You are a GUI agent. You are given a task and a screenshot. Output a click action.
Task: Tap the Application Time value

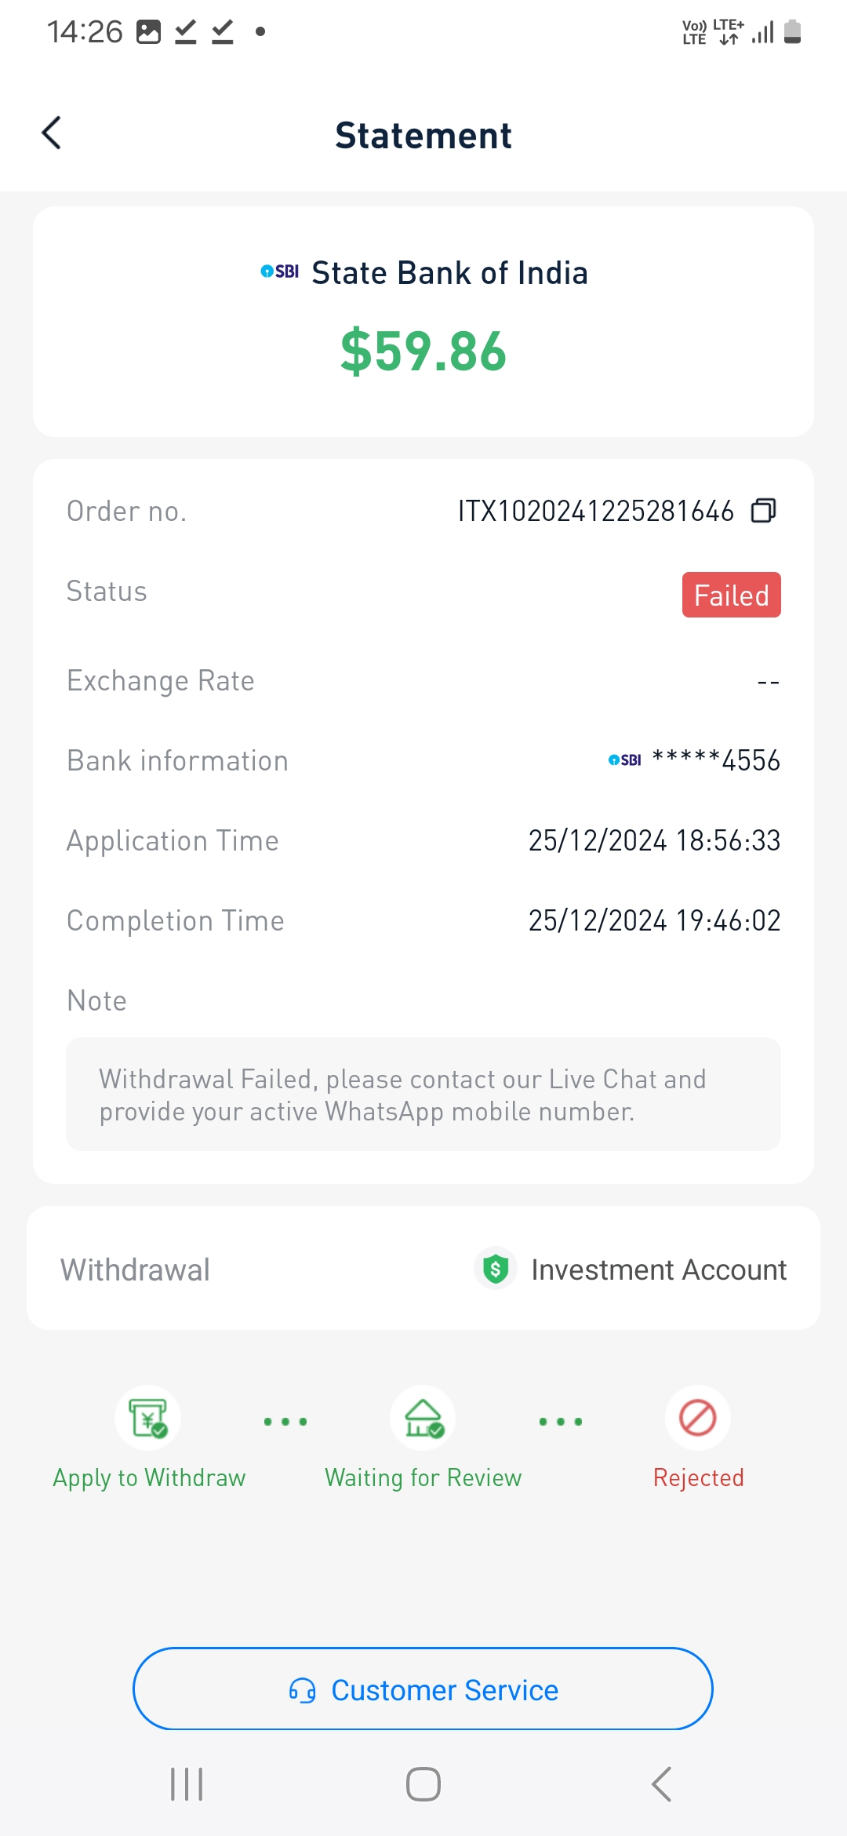point(654,841)
